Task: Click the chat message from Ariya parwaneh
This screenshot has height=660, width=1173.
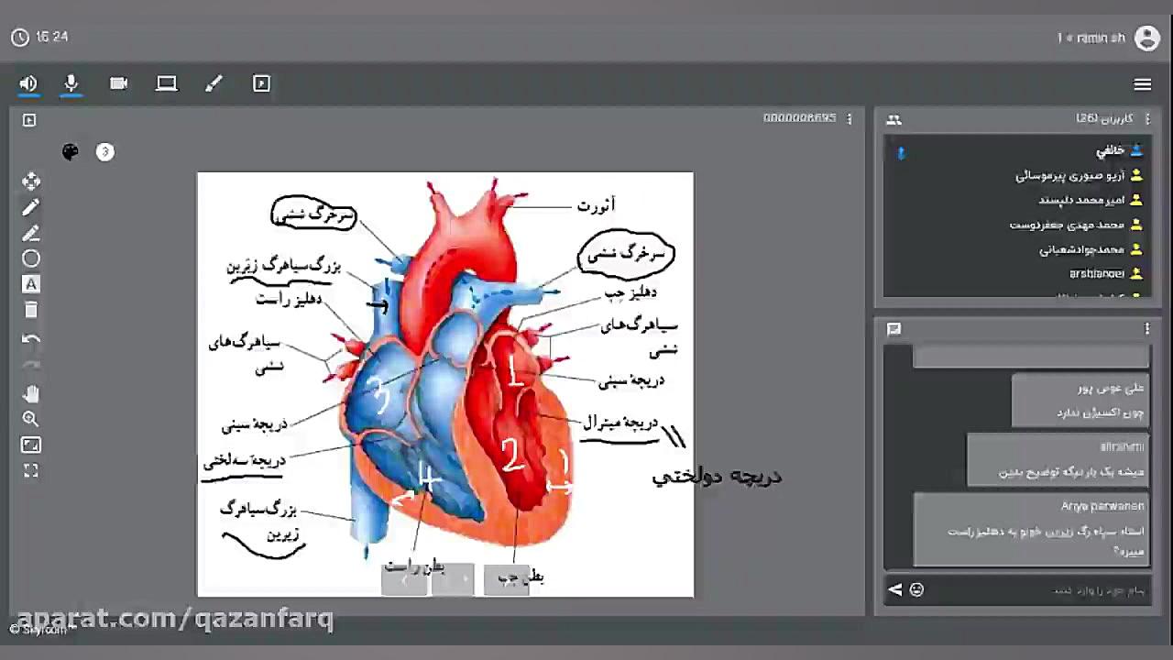Action: click(1032, 530)
